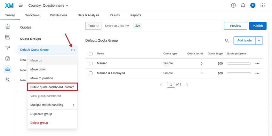Open the Help question mark icon
272x136 pixels.
coord(233,5)
